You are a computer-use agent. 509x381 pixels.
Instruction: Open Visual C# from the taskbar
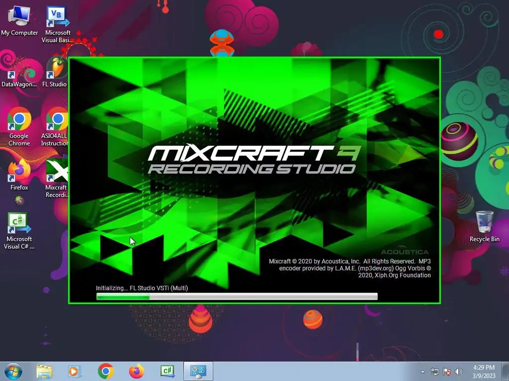[x=168, y=371]
